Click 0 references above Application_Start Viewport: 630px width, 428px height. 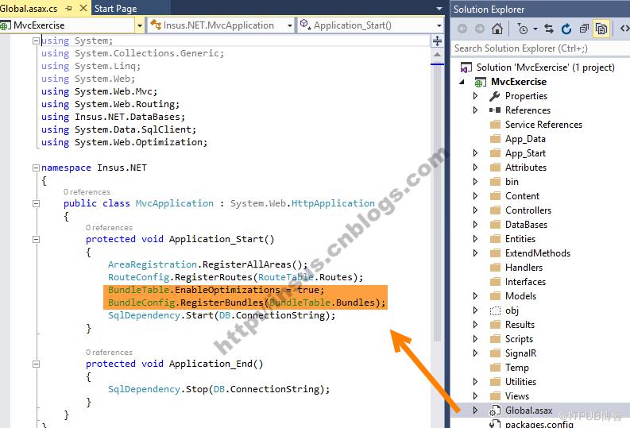109,228
